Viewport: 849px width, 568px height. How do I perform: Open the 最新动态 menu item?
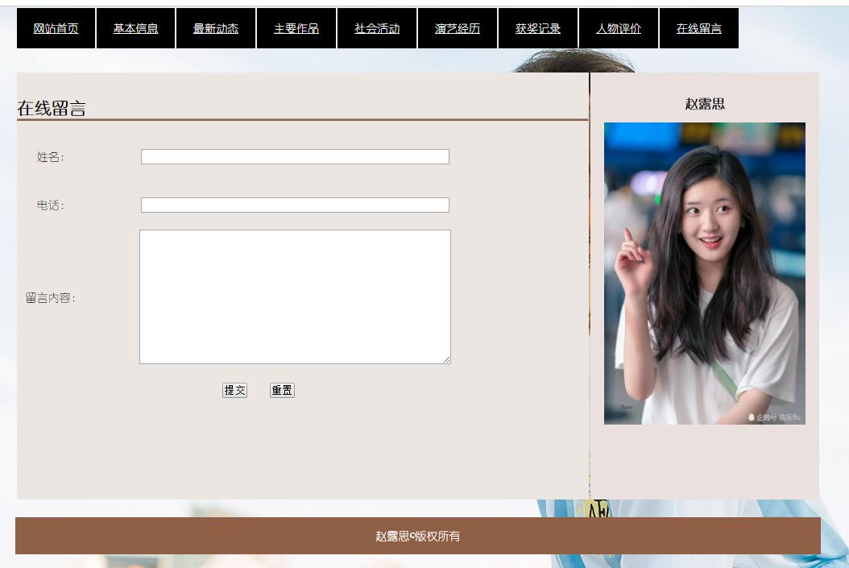pyautogui.click(x=216, y=28)
